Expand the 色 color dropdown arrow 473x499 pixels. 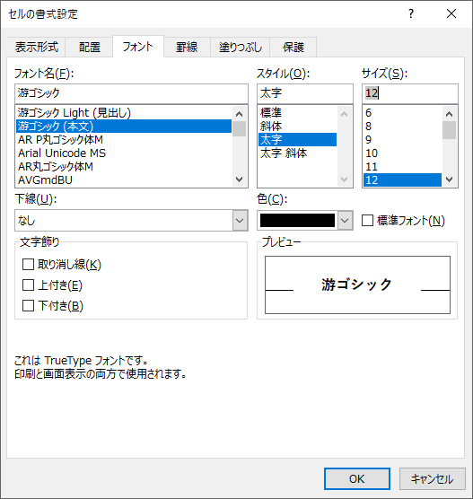[345, 220]
